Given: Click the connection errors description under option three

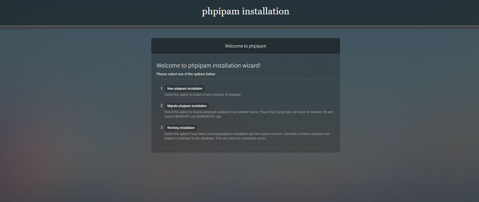Looking at the screenshot, I should click(247, 136).
